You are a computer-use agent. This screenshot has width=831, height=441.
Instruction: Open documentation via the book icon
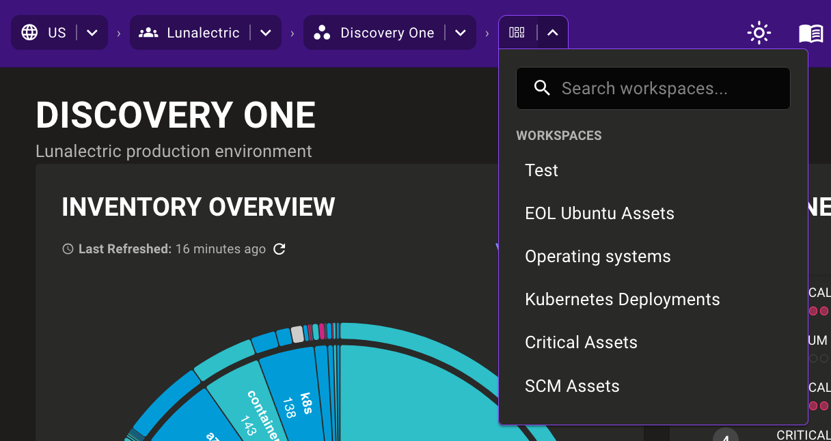810,32
